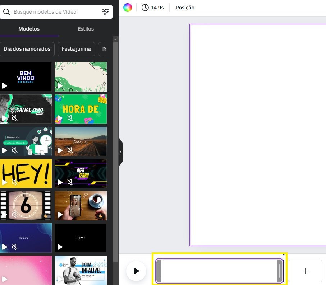Image resolution: width=326 pixels, height=285 pixels.
Task: Play the countdown film reel template
Action: click(5, 215)
